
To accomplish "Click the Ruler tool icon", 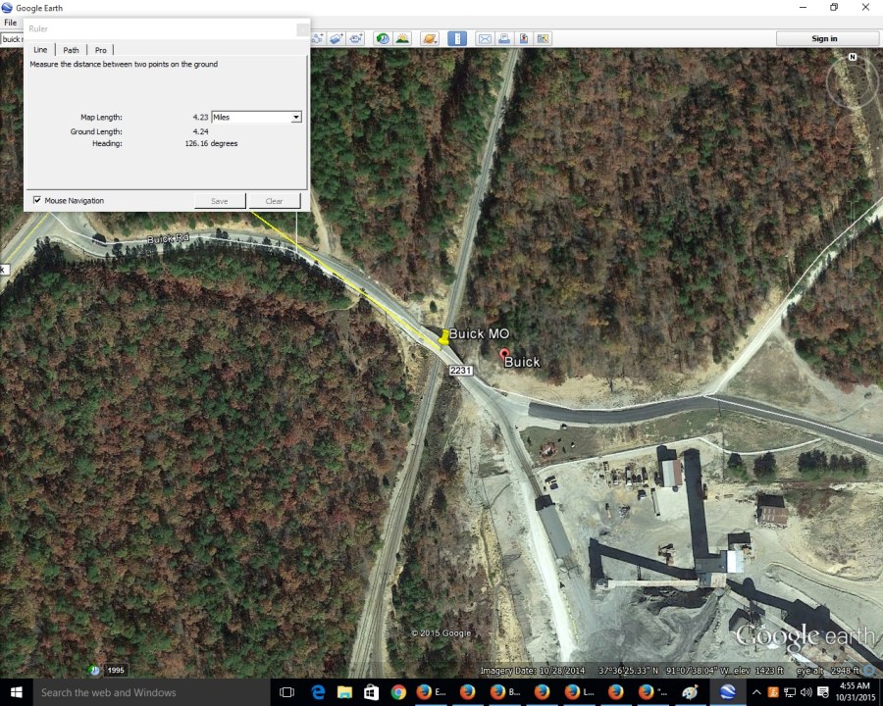I will click(x=457, y=38).
